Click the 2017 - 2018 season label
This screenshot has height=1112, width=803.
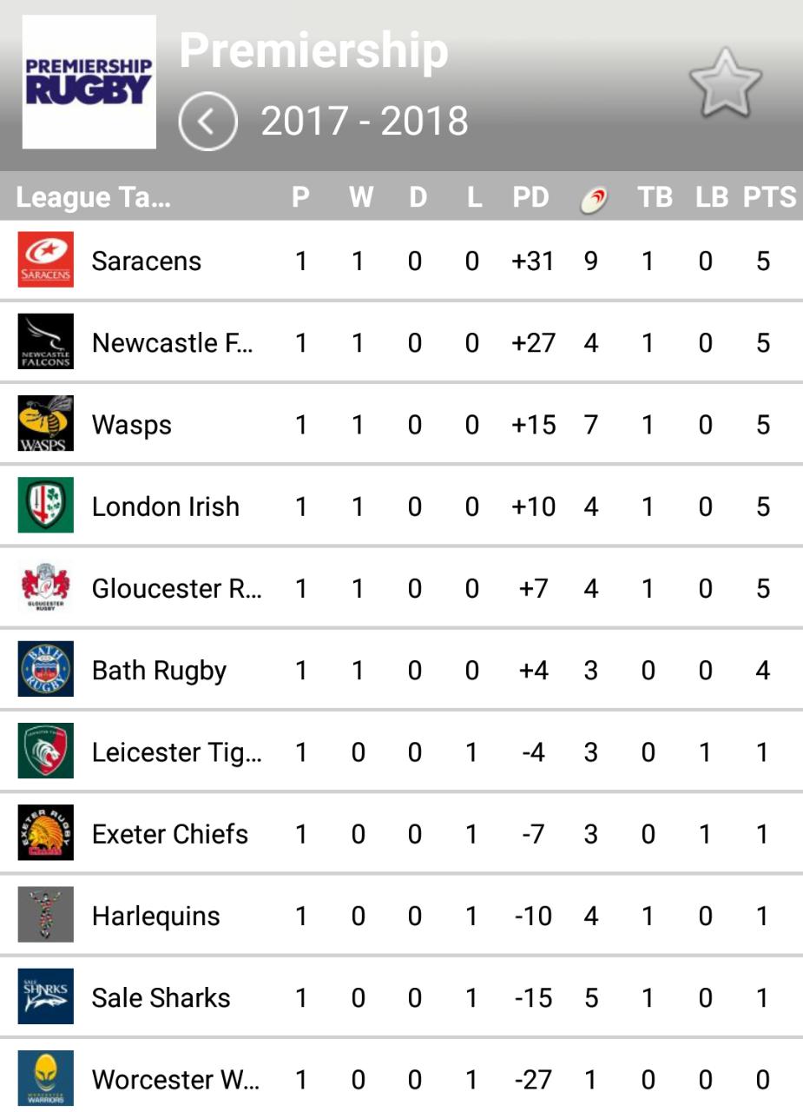(365, 122)
